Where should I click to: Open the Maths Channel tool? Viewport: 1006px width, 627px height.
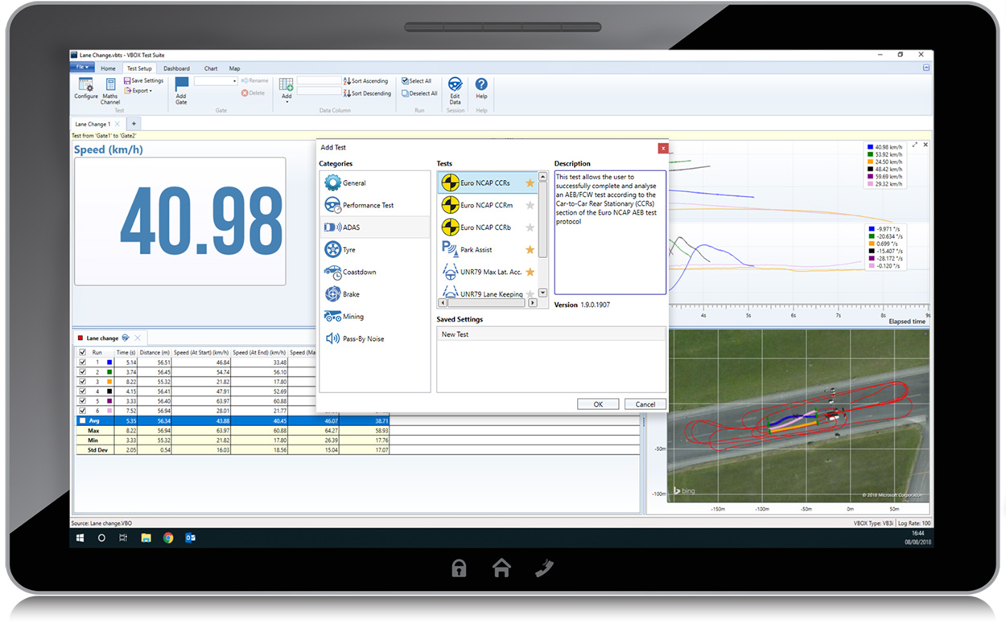(x=110, y=85)
